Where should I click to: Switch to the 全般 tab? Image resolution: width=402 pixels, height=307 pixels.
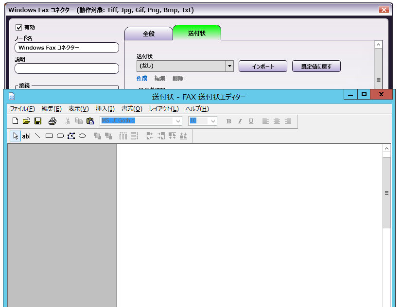(149, 34)
